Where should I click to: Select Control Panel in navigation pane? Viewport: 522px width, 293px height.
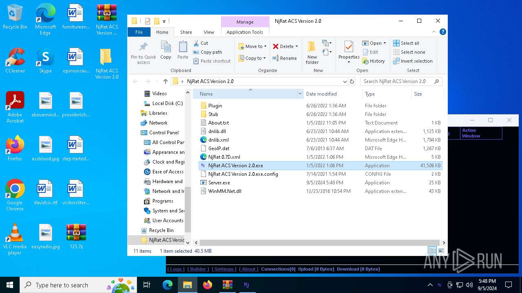pos(164,133)
